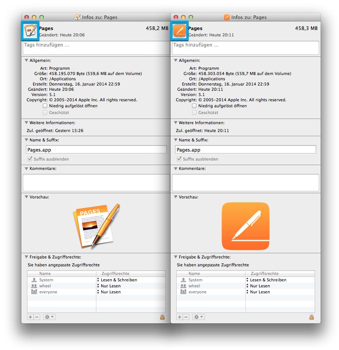
Task: Click the System user icon in right window
Action: coord(183,280)
